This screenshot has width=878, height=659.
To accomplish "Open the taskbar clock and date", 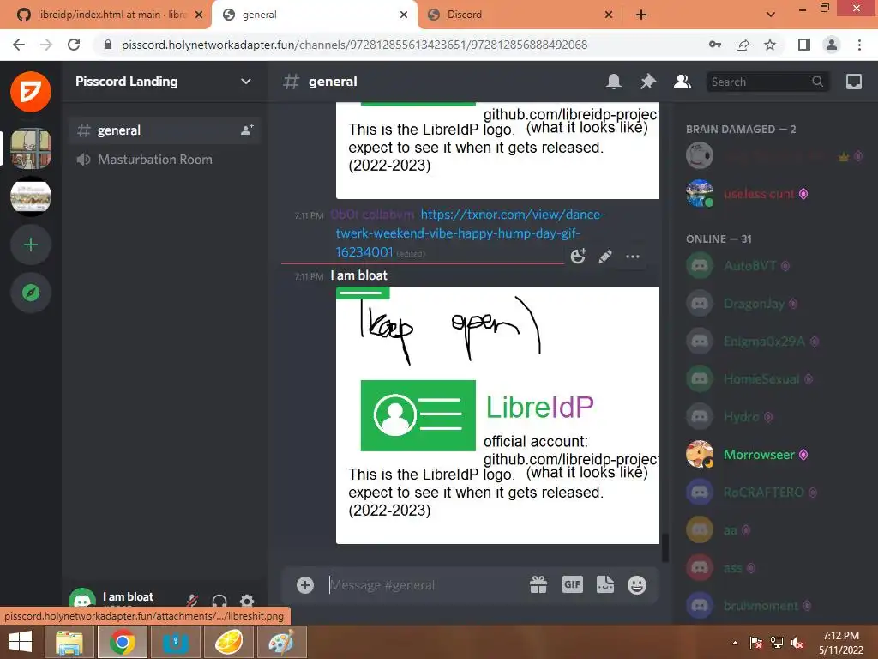I will [x=841, y=643].
